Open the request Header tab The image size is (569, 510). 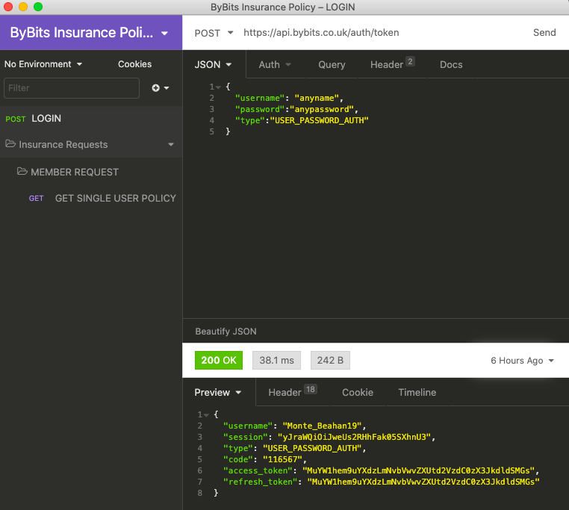click(392, 64)
